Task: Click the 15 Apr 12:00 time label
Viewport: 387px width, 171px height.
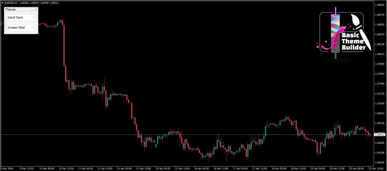Action: [x=182, y=169]
